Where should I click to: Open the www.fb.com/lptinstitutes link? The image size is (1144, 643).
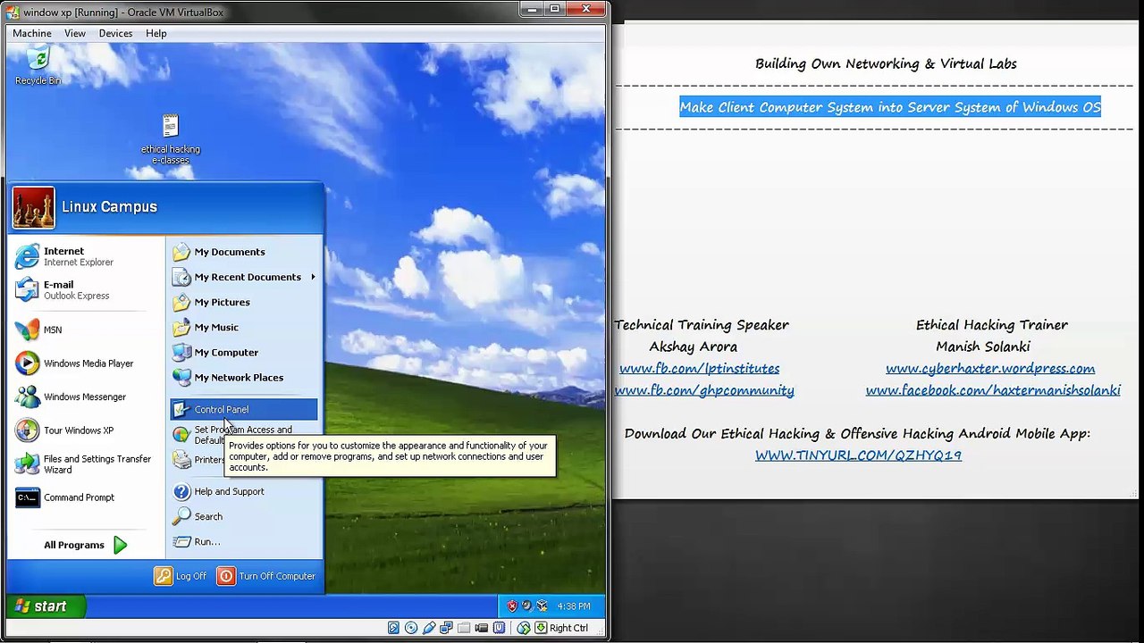tap(700, 368)
